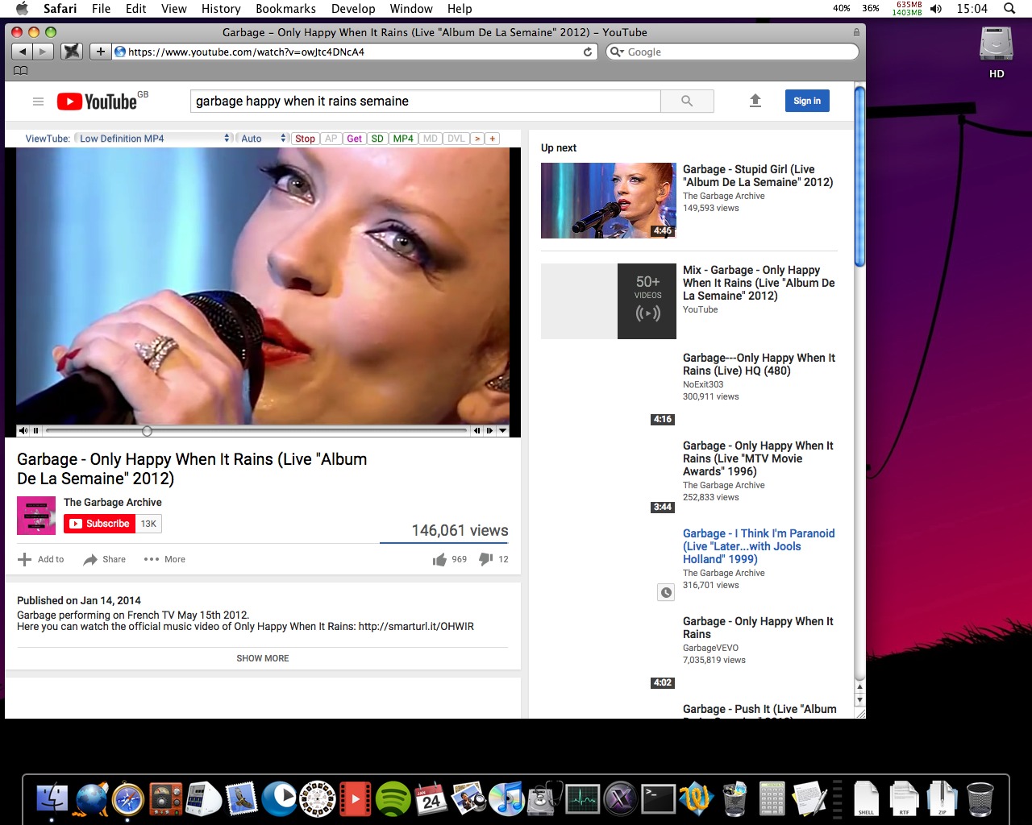Click Safari forward navigation arrow
1032x825 pixels.
[44, 52]
